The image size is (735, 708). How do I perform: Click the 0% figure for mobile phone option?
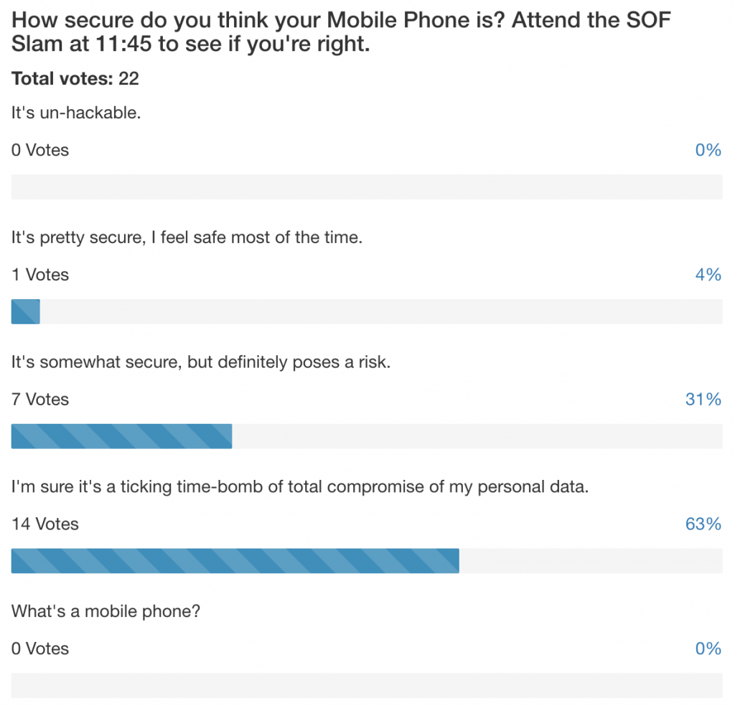pos(708,649)
